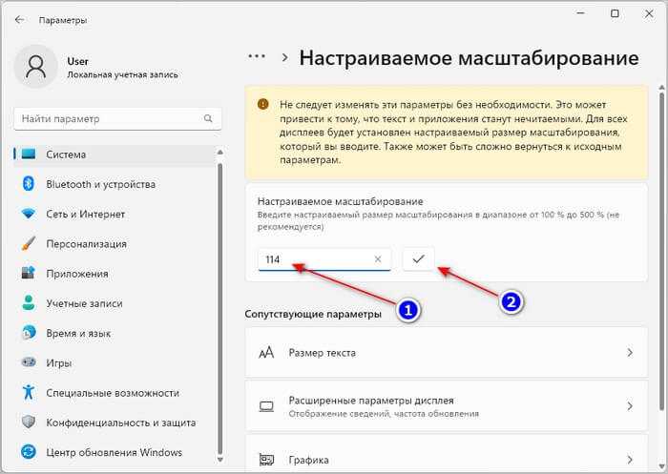Open Размер текста setting
This screenshot has width=668, height=474.
[x=447, y=353]
